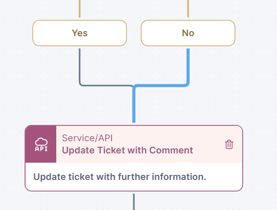Click empty canvas between Yes and No nodes
Image resolution: width=277 pixels, height=210 pixels.
coord(134,33)
